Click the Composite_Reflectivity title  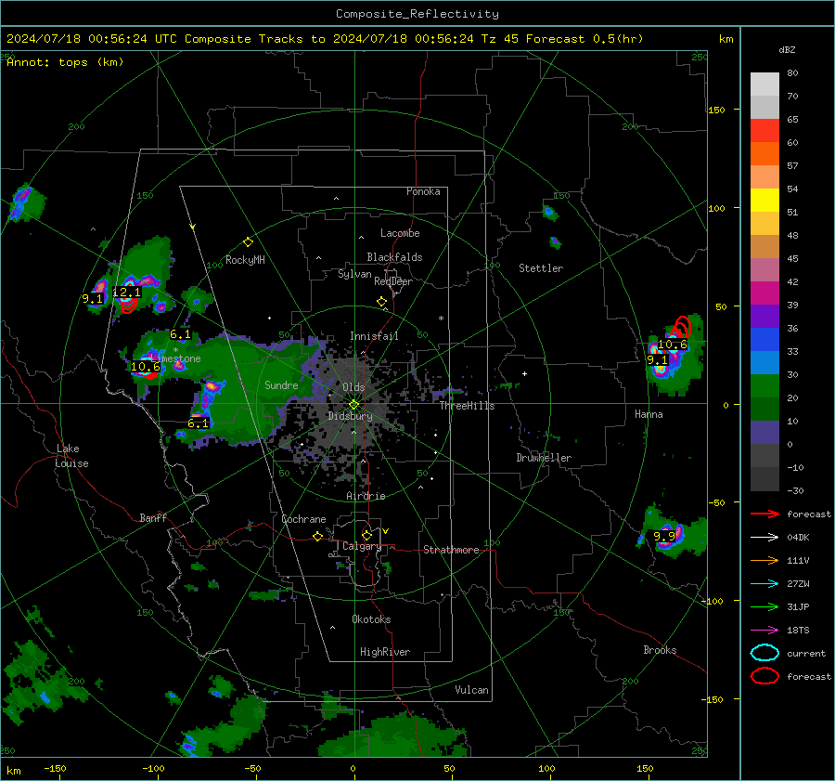(x=417, y=14)
